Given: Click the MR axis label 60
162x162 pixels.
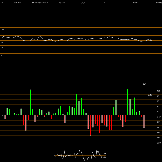Looking at the screenshot, I should click(x=158, y=101).
